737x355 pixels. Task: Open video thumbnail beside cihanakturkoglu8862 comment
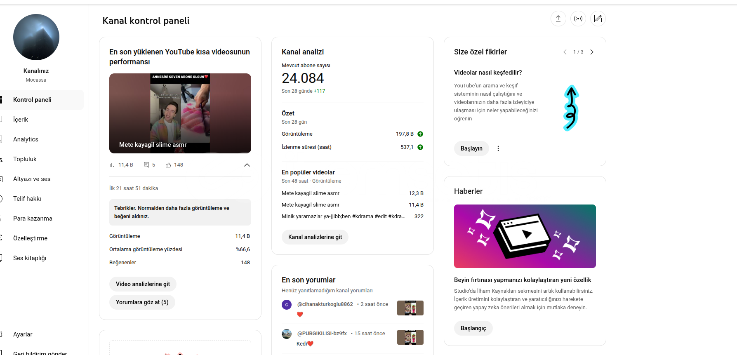(410, 308)
